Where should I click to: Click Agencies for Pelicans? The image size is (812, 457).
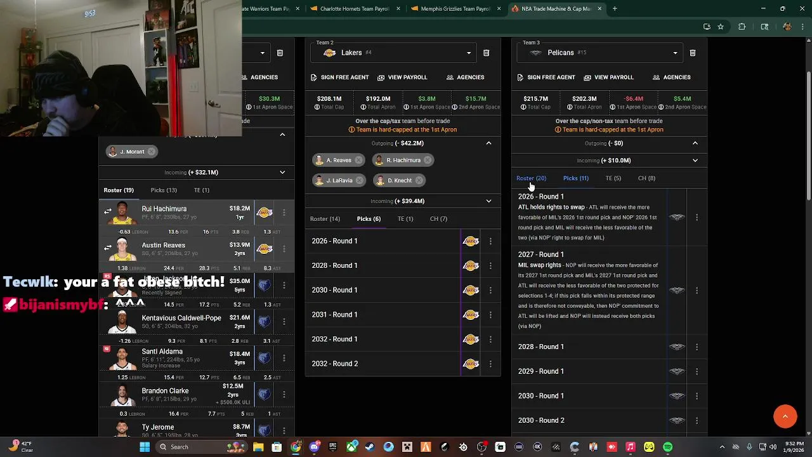coord(671,77)
